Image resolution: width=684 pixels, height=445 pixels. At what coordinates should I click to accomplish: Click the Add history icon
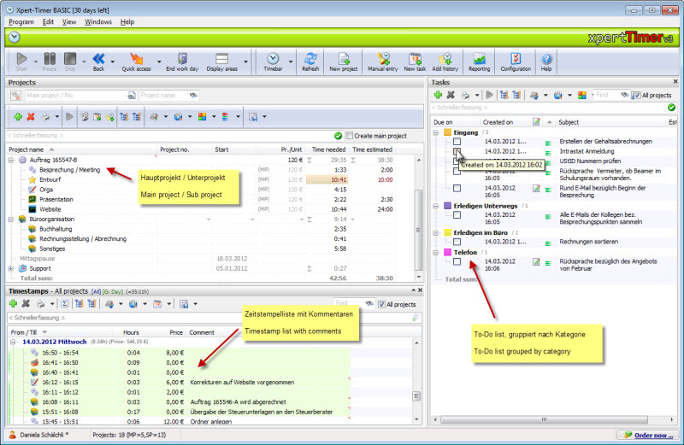tap(445, 61)
